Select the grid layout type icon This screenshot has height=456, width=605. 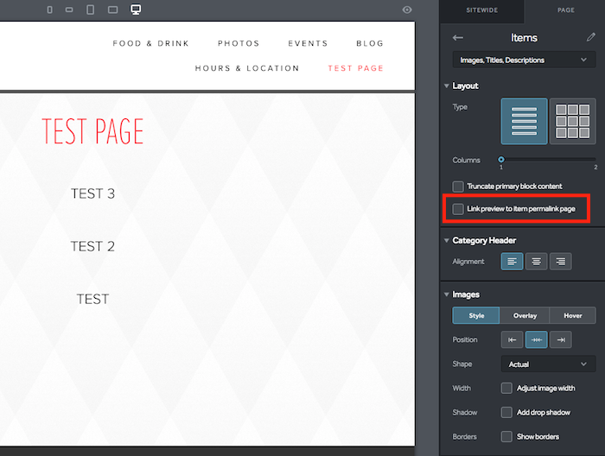pyautogui.click(x=572, y=121)
